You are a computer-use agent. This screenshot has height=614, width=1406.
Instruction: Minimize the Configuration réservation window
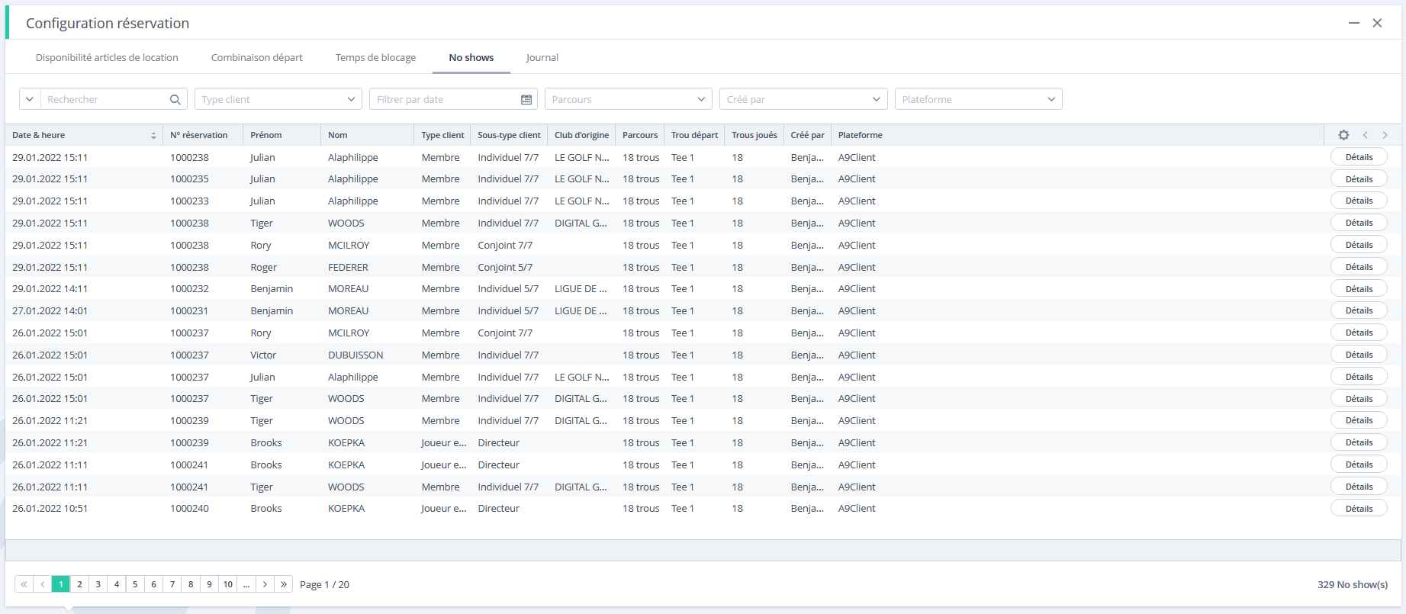point(1354,23)
